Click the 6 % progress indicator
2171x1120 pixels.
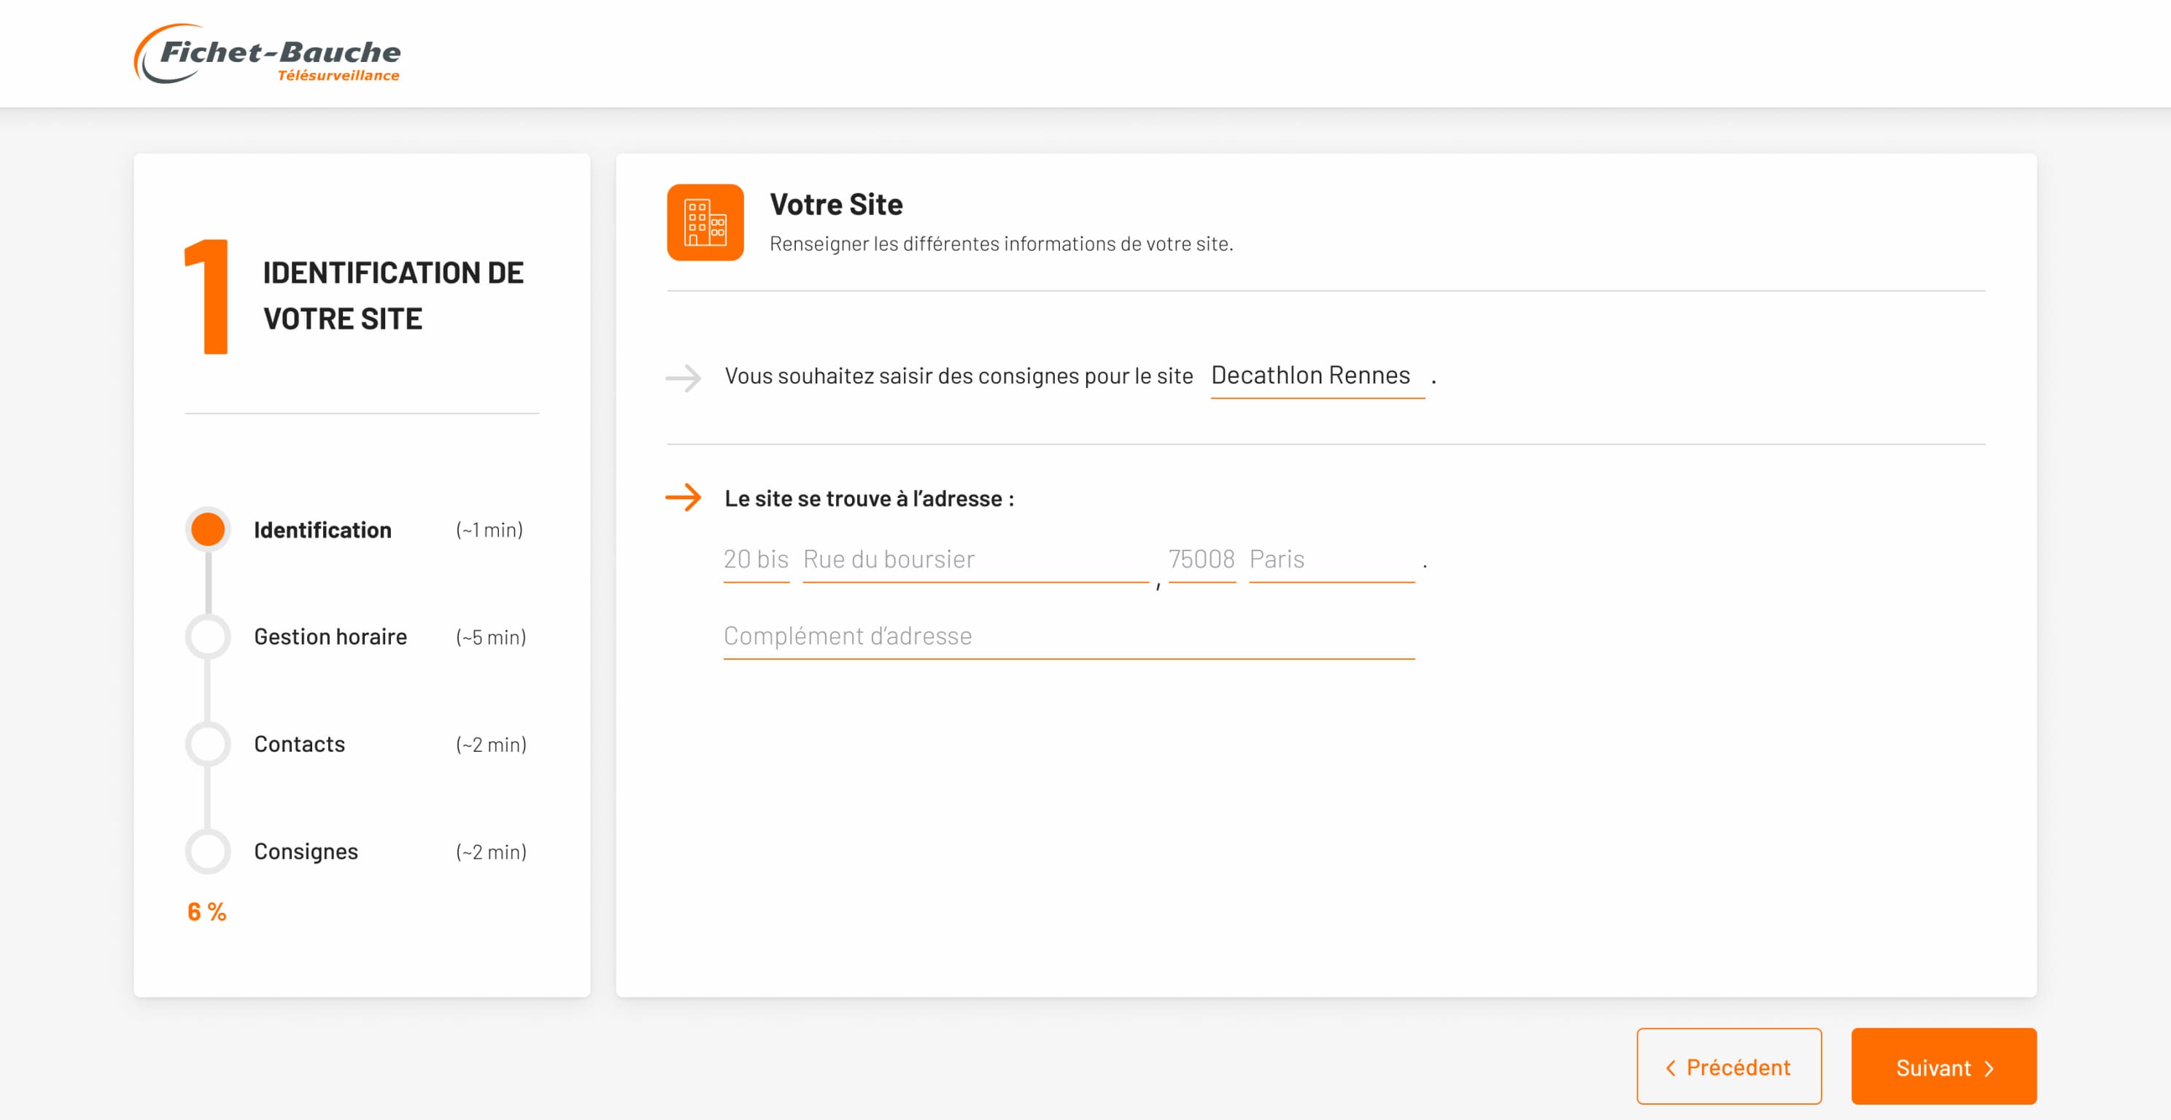(x=206, y=911)
